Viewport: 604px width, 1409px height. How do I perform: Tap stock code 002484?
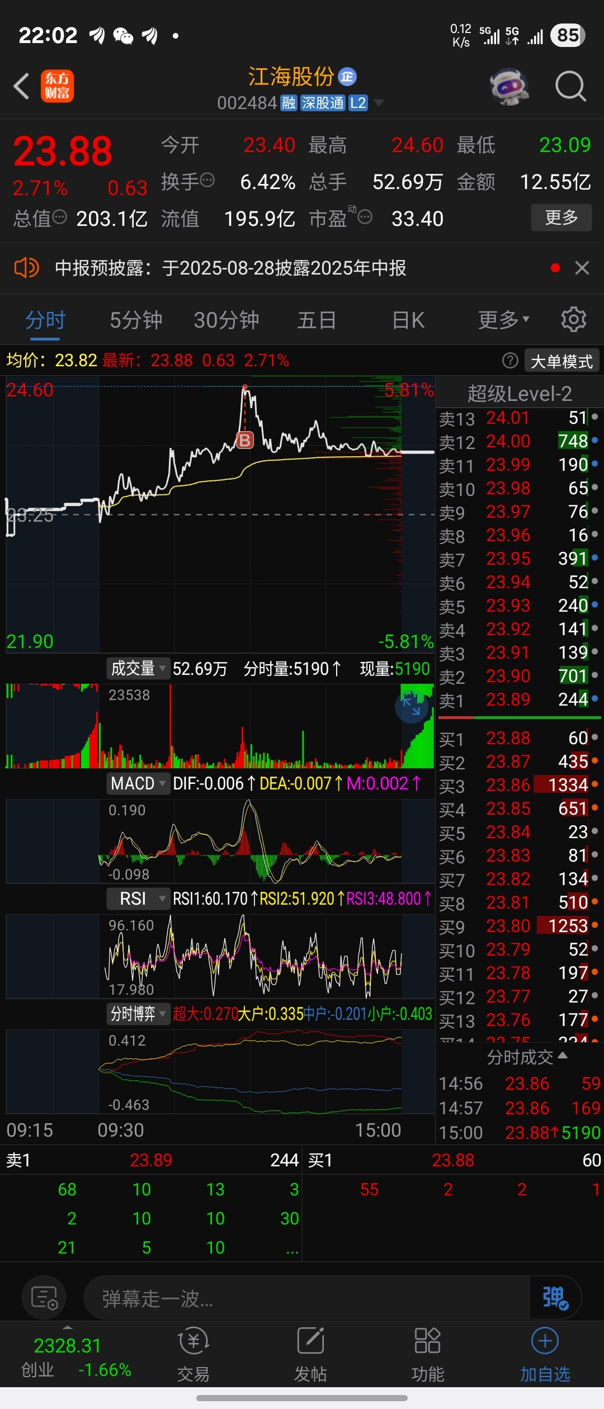247,103
